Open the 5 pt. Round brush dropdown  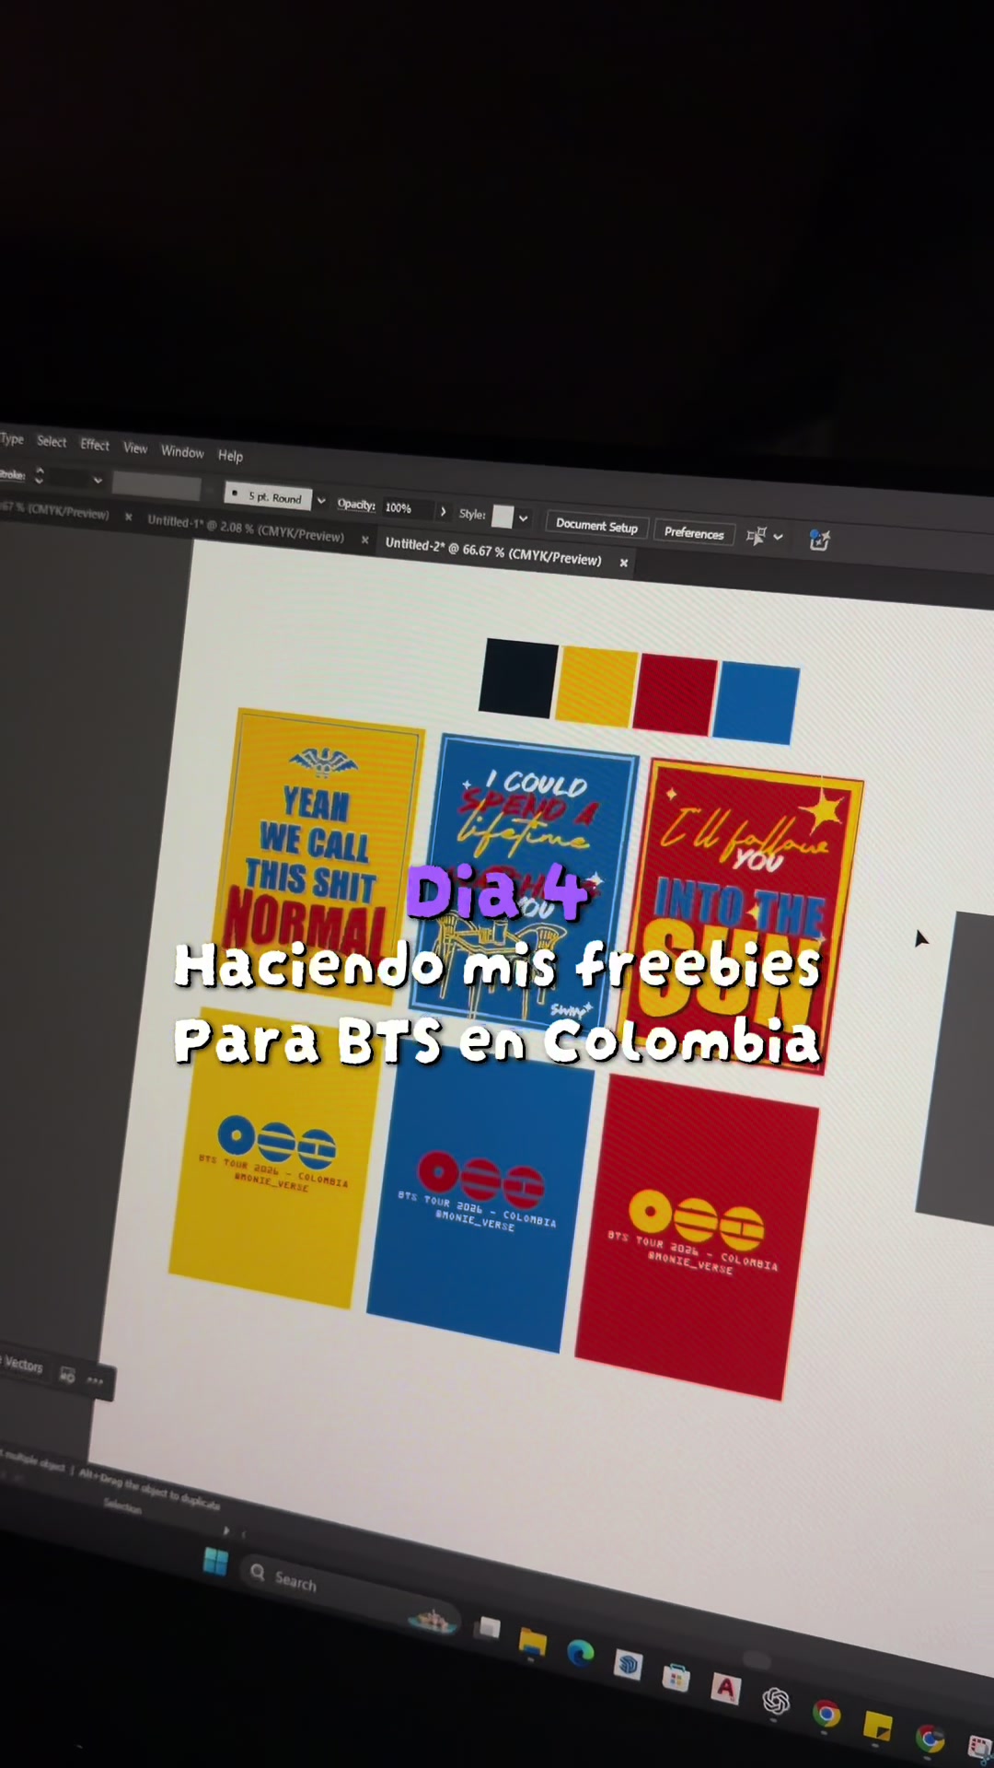[x=268, y=497]
